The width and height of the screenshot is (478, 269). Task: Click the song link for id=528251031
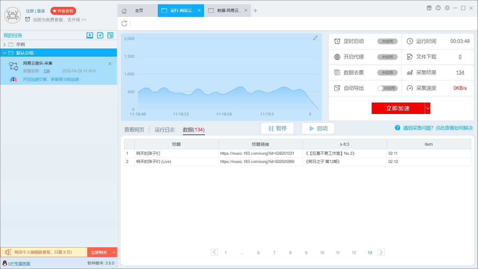coord(257,153)
